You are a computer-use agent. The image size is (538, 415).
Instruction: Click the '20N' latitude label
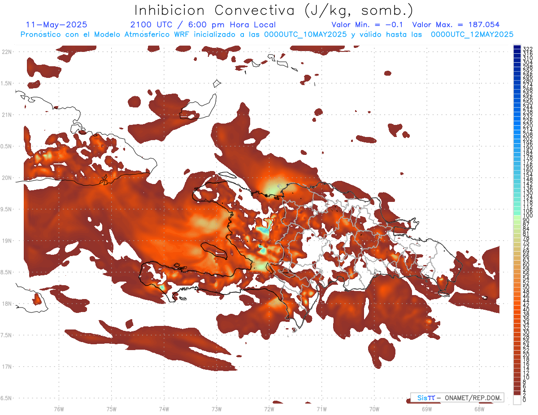7,178
